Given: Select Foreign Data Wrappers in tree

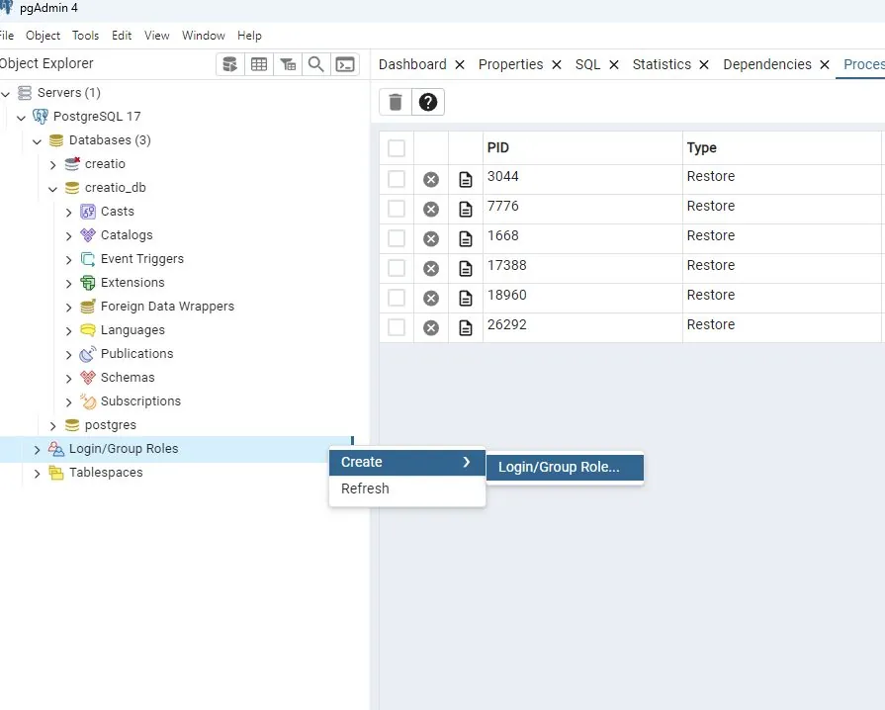Looking at the screenshot, I should [168, 307].
